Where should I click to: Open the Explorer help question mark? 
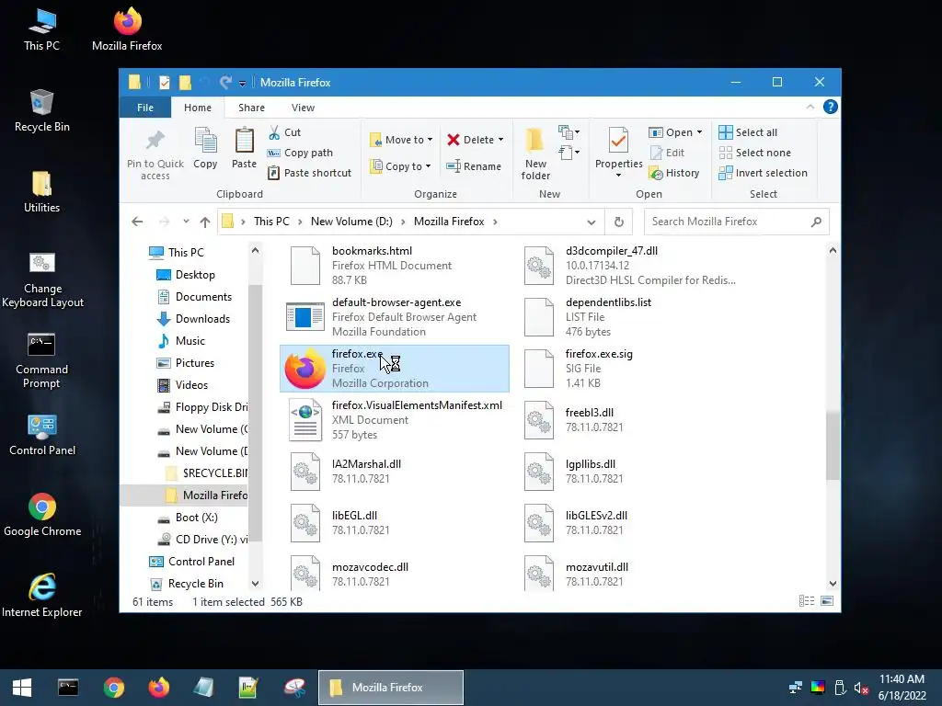pos(831,107)
